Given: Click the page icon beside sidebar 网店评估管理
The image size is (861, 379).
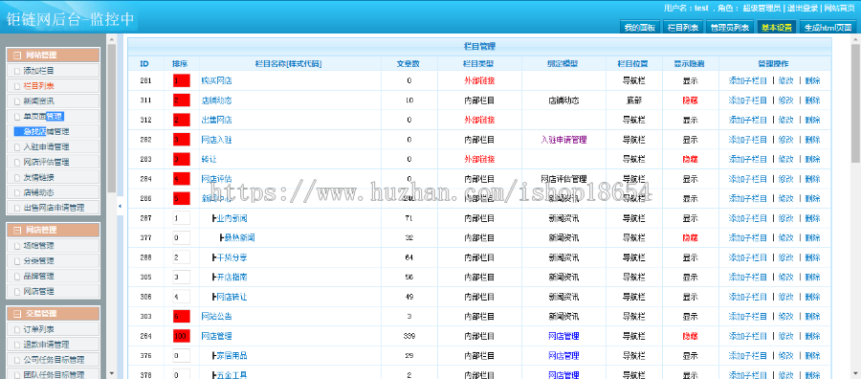Looking at the screenshot, I should 17,163.
